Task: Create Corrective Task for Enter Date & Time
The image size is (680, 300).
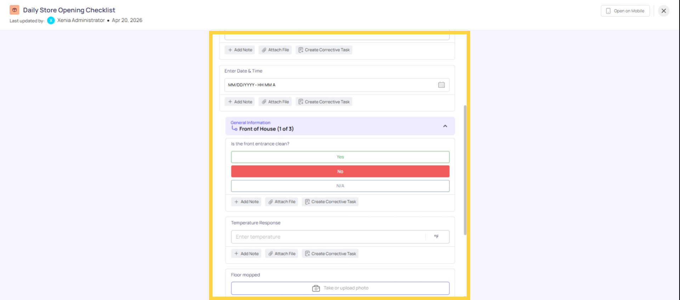Action: click(324, 102)
